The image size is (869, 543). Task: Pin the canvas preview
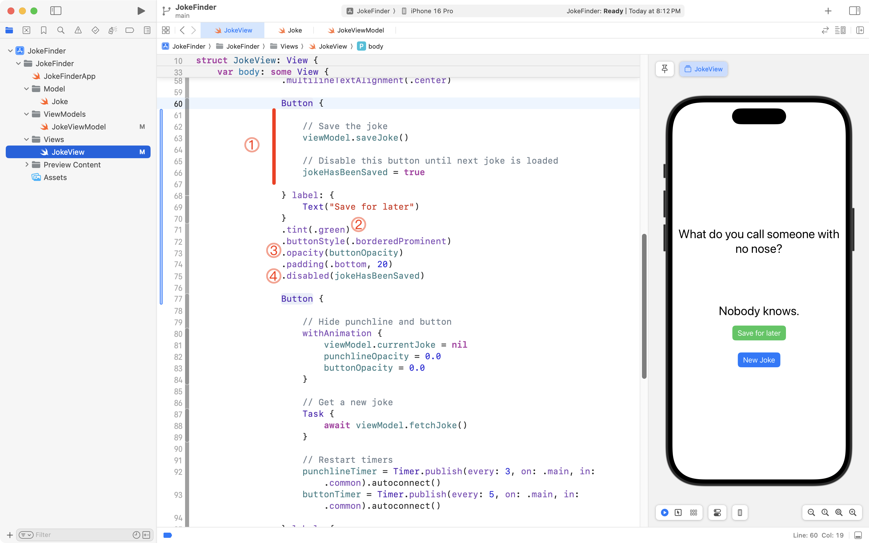(x=664, y=68)
